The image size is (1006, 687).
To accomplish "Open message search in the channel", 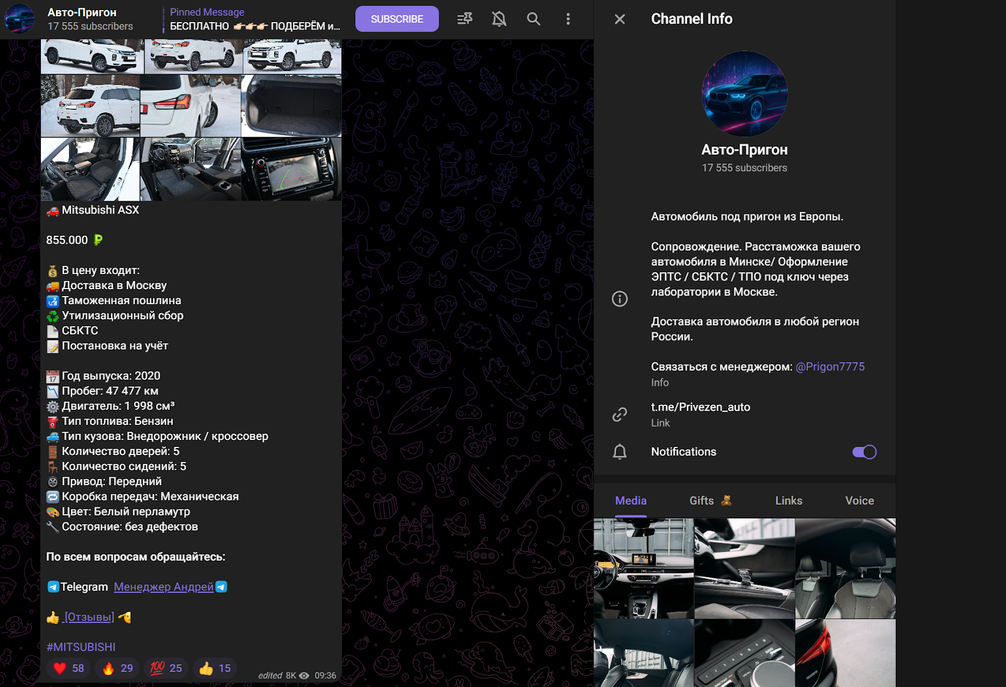I will [x=533, y=19].
